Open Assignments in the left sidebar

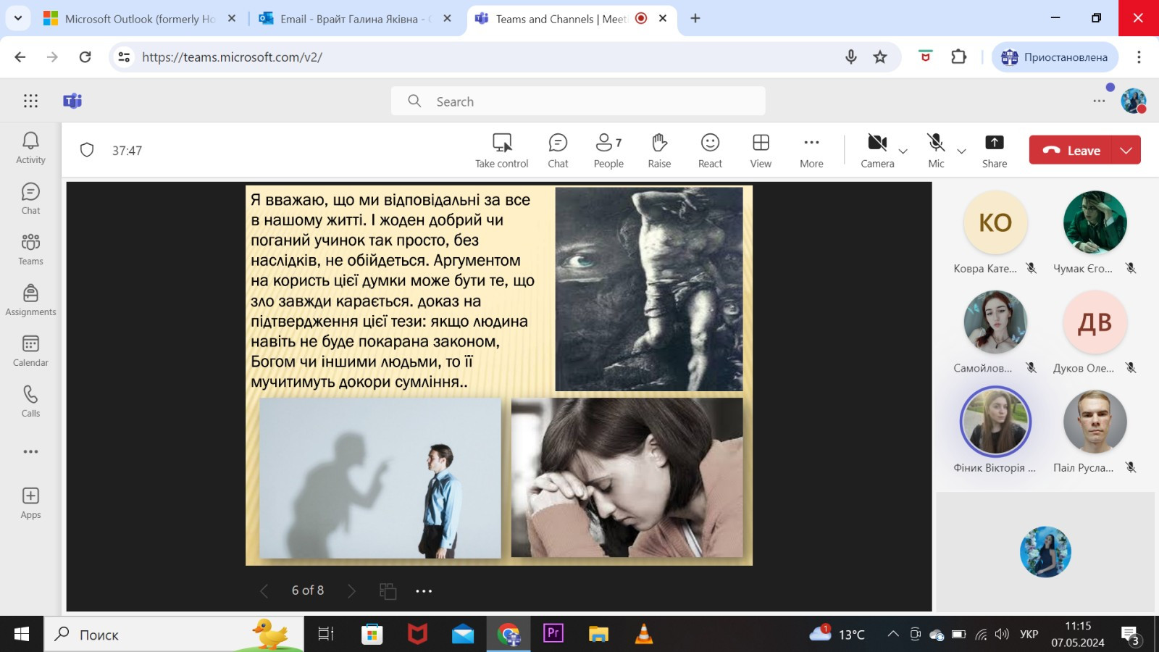tap(30, 300)
